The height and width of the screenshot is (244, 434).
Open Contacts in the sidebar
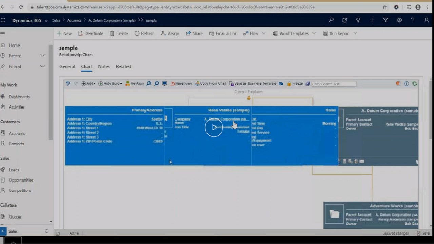coord(16,144)
